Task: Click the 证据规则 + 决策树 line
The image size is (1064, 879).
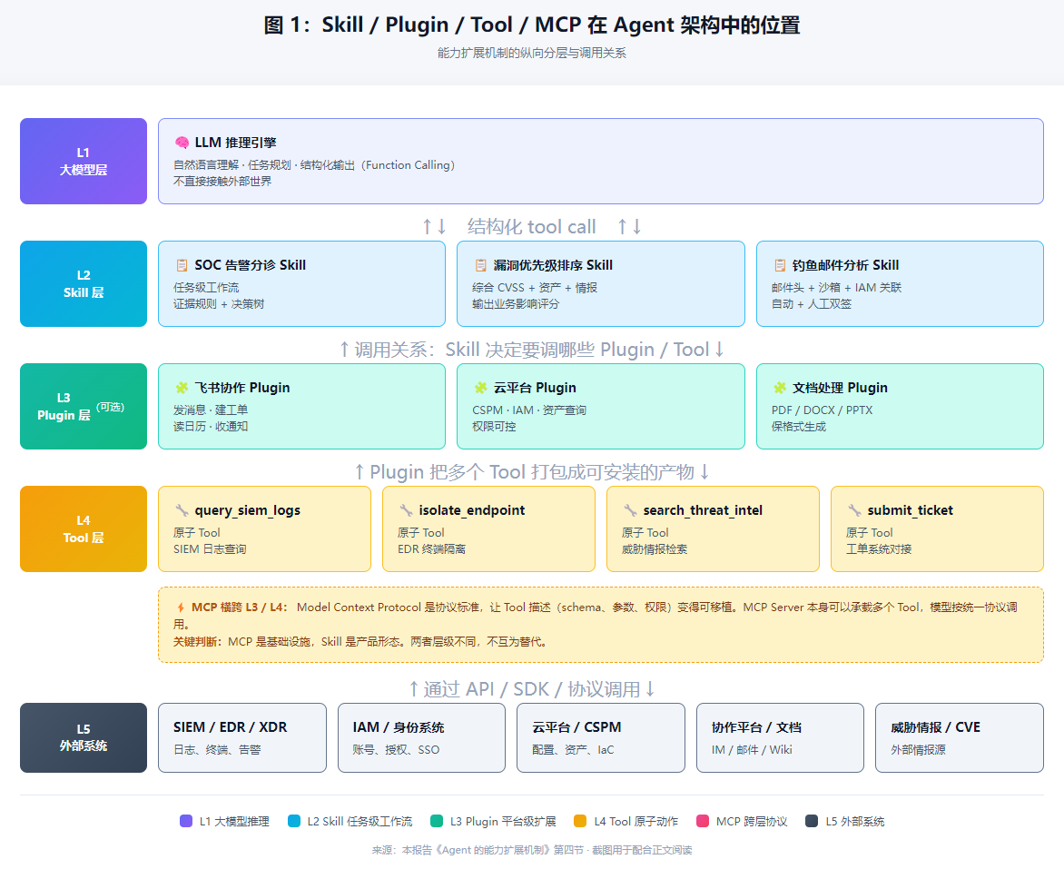Action: point(219,304)
